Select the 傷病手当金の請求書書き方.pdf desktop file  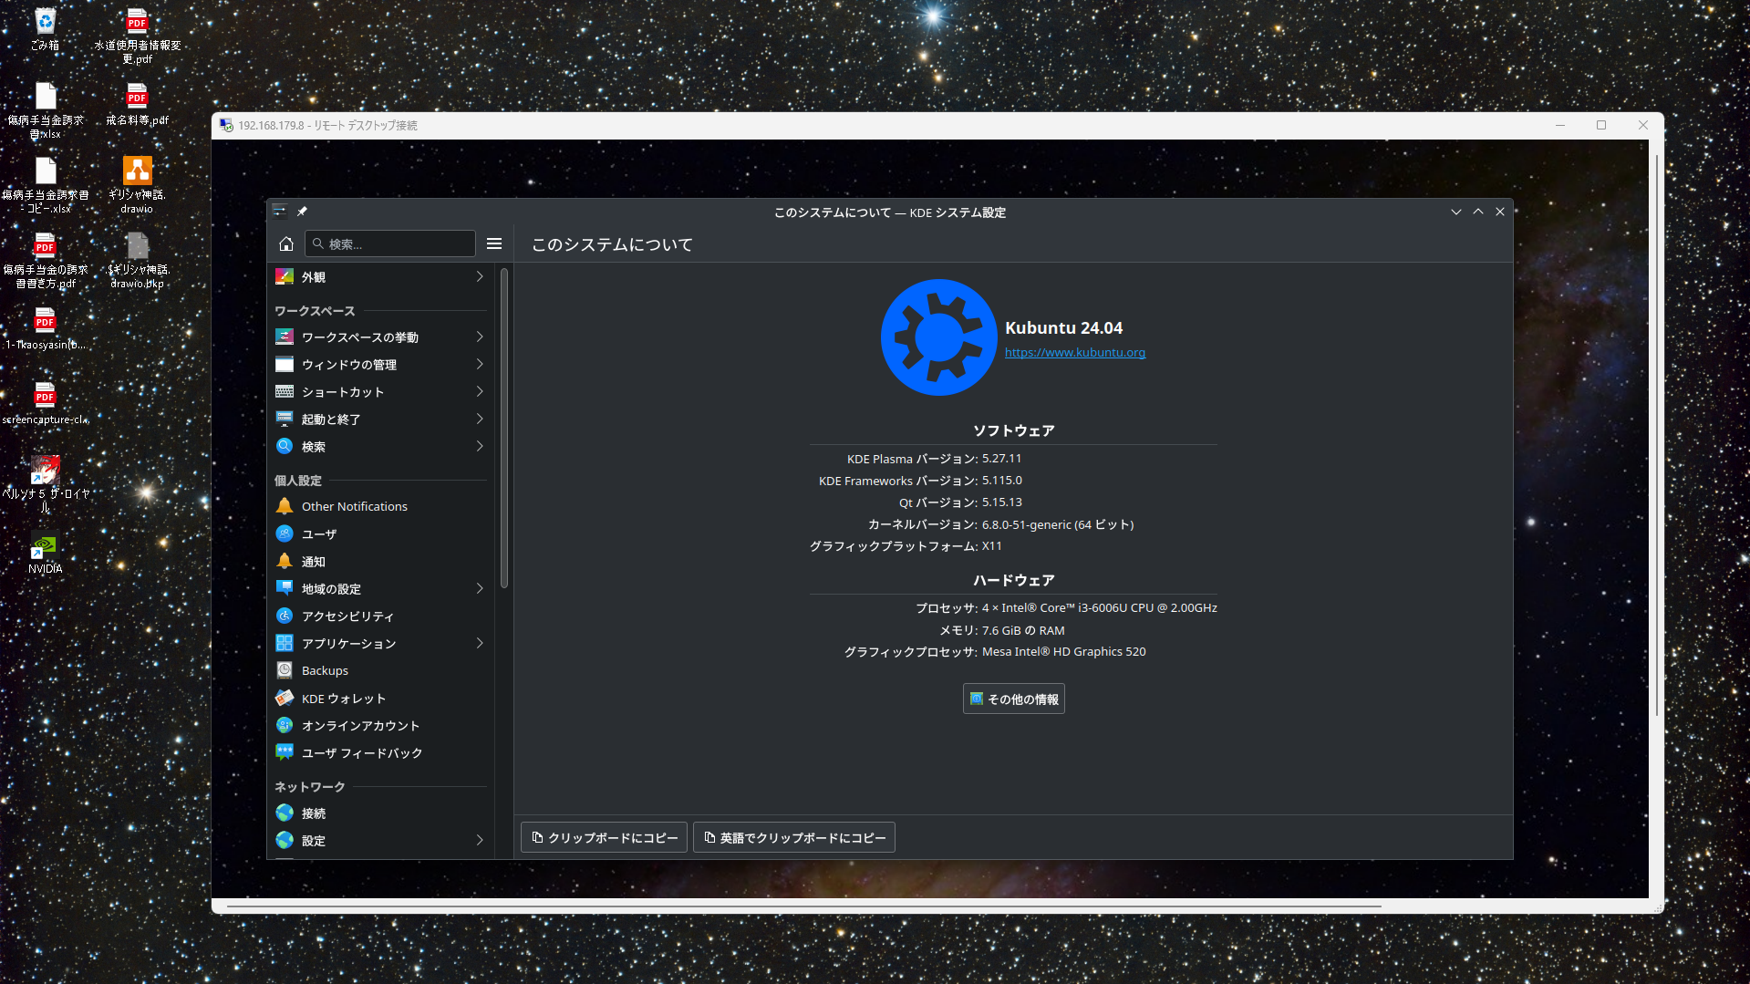(45, 260)
